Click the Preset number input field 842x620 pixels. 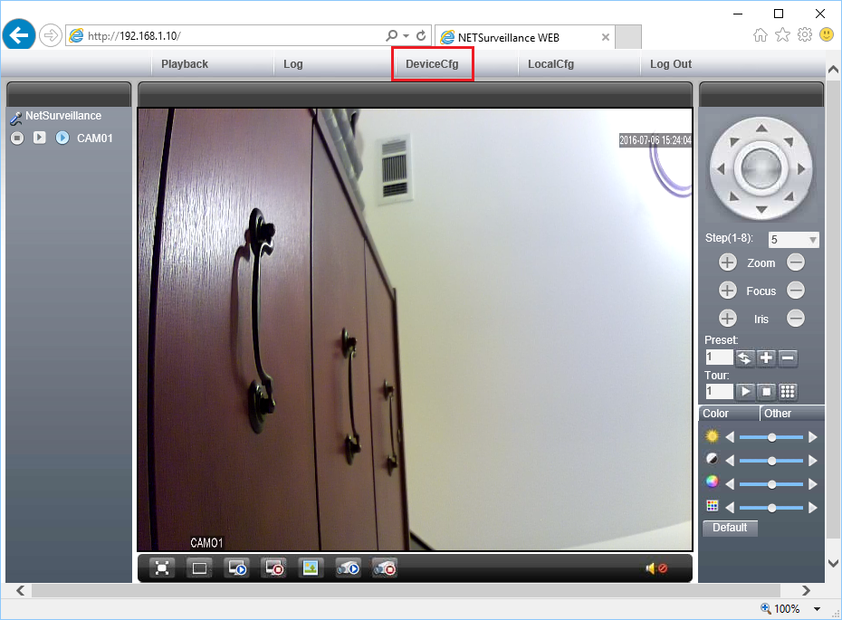point(719,357)
